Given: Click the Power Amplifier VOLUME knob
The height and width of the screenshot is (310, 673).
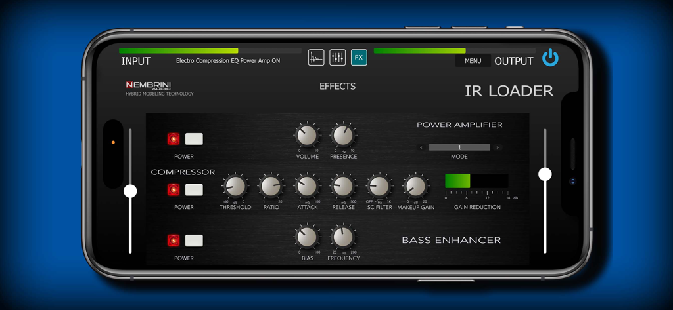Looking at the screenshot, I should [x=308, y=135].
